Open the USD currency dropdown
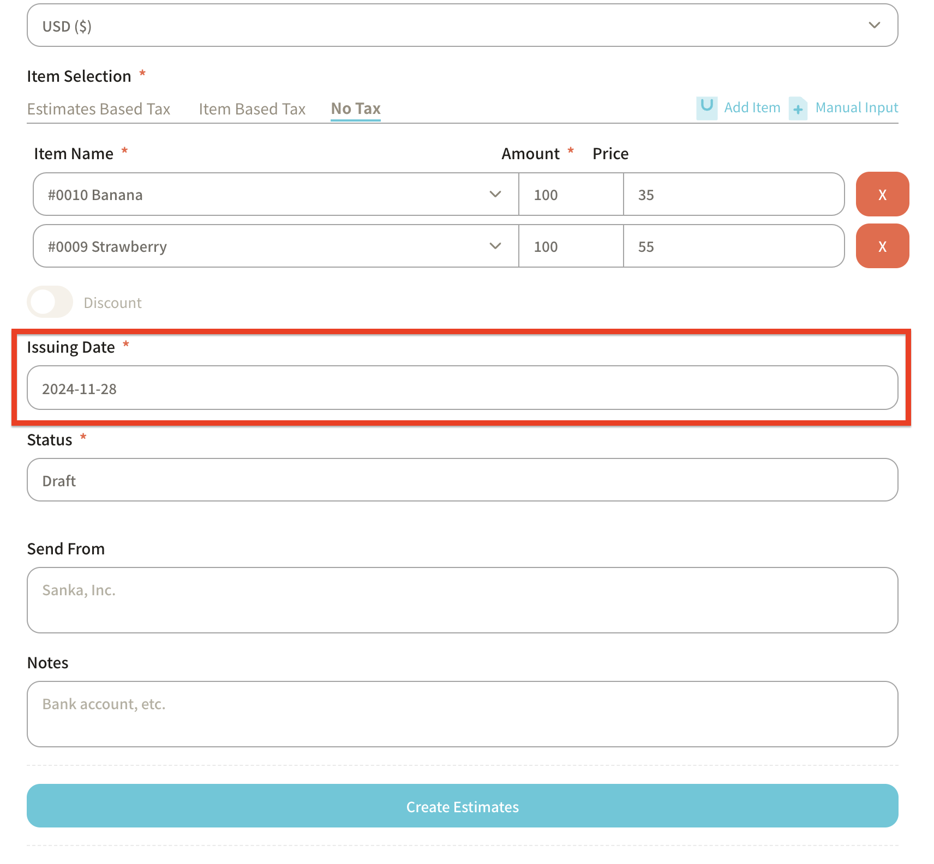 pos(462,26)
